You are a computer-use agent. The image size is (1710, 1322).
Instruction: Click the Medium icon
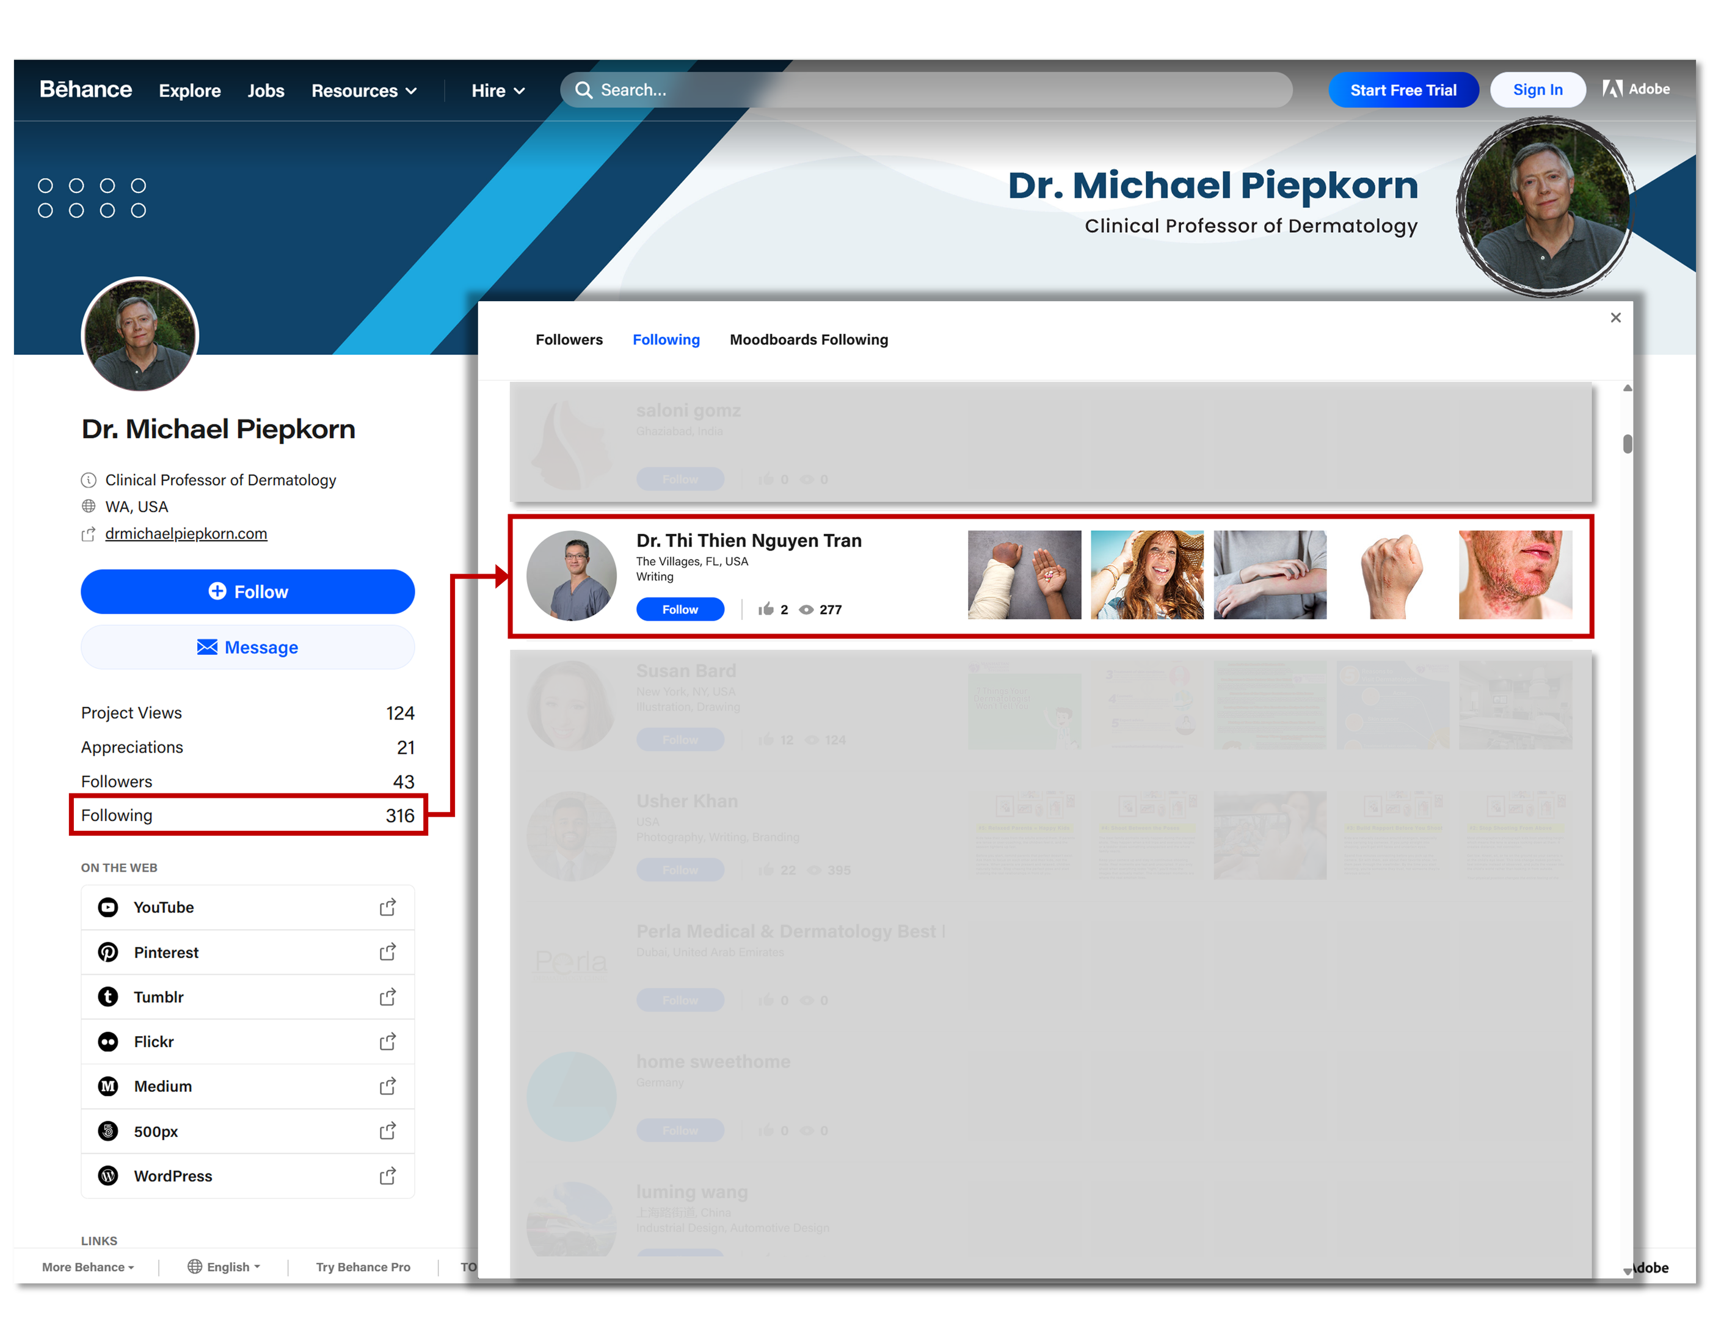(x=108, y=1086)
